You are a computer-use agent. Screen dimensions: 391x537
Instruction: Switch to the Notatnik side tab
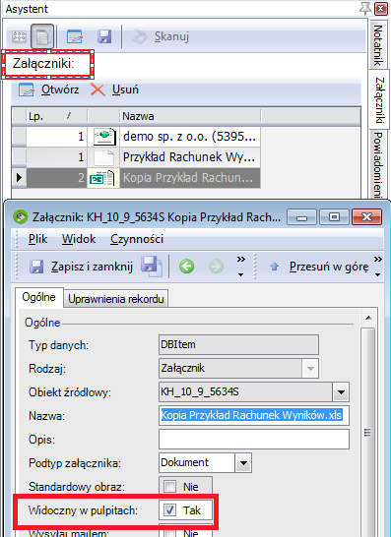pos(377,45)
